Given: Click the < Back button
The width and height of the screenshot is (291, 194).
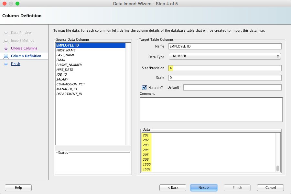Looking at the screenshot, I should click(x=173, y=188).
